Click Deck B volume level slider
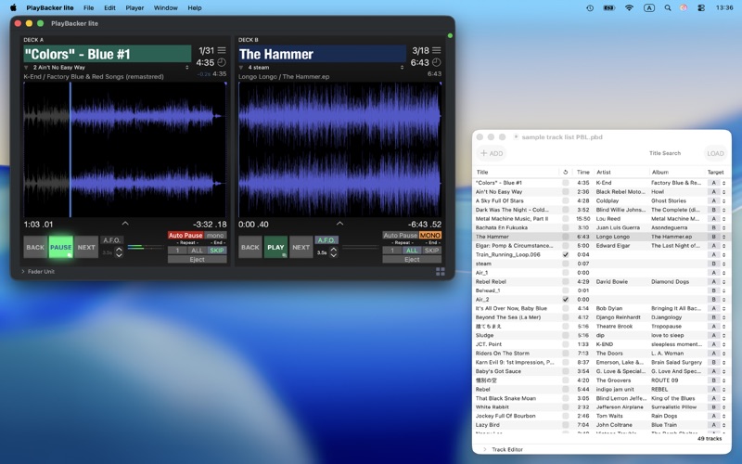The height and width of the screenshot is (464, 742). coord(360,247)
